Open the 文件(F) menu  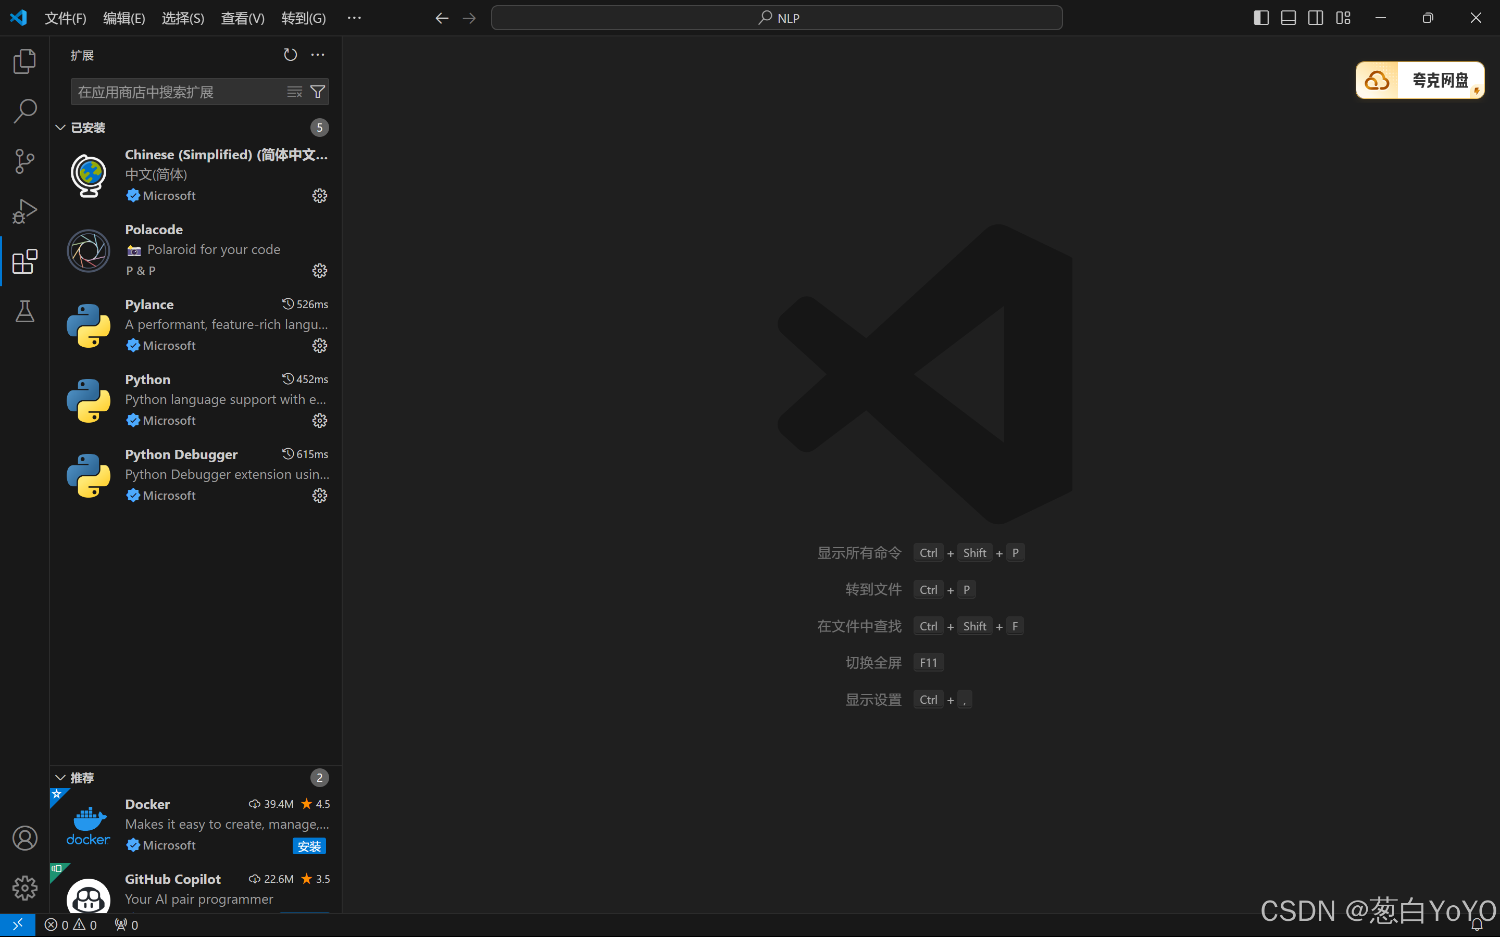(65, 18)
